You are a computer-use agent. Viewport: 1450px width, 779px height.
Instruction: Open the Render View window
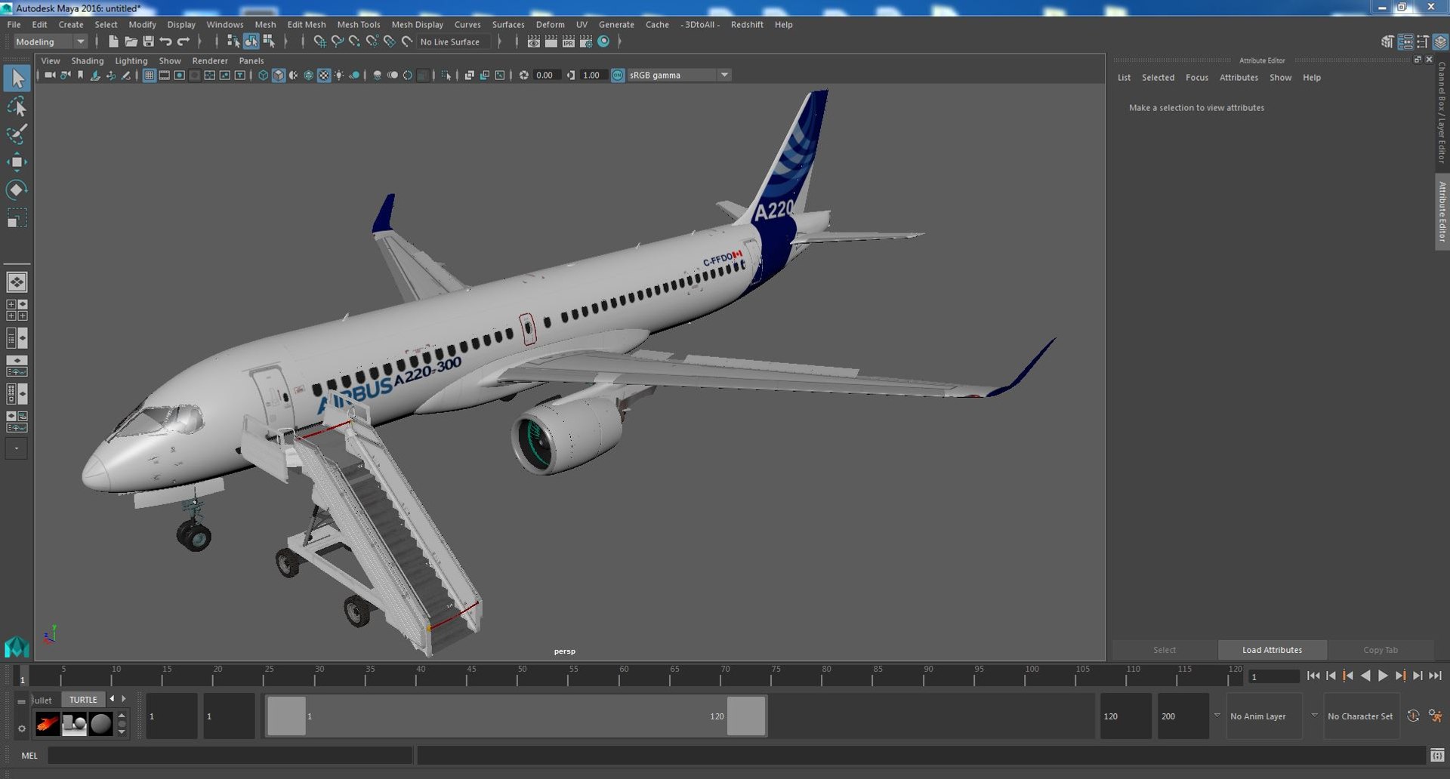coord(533,42)
